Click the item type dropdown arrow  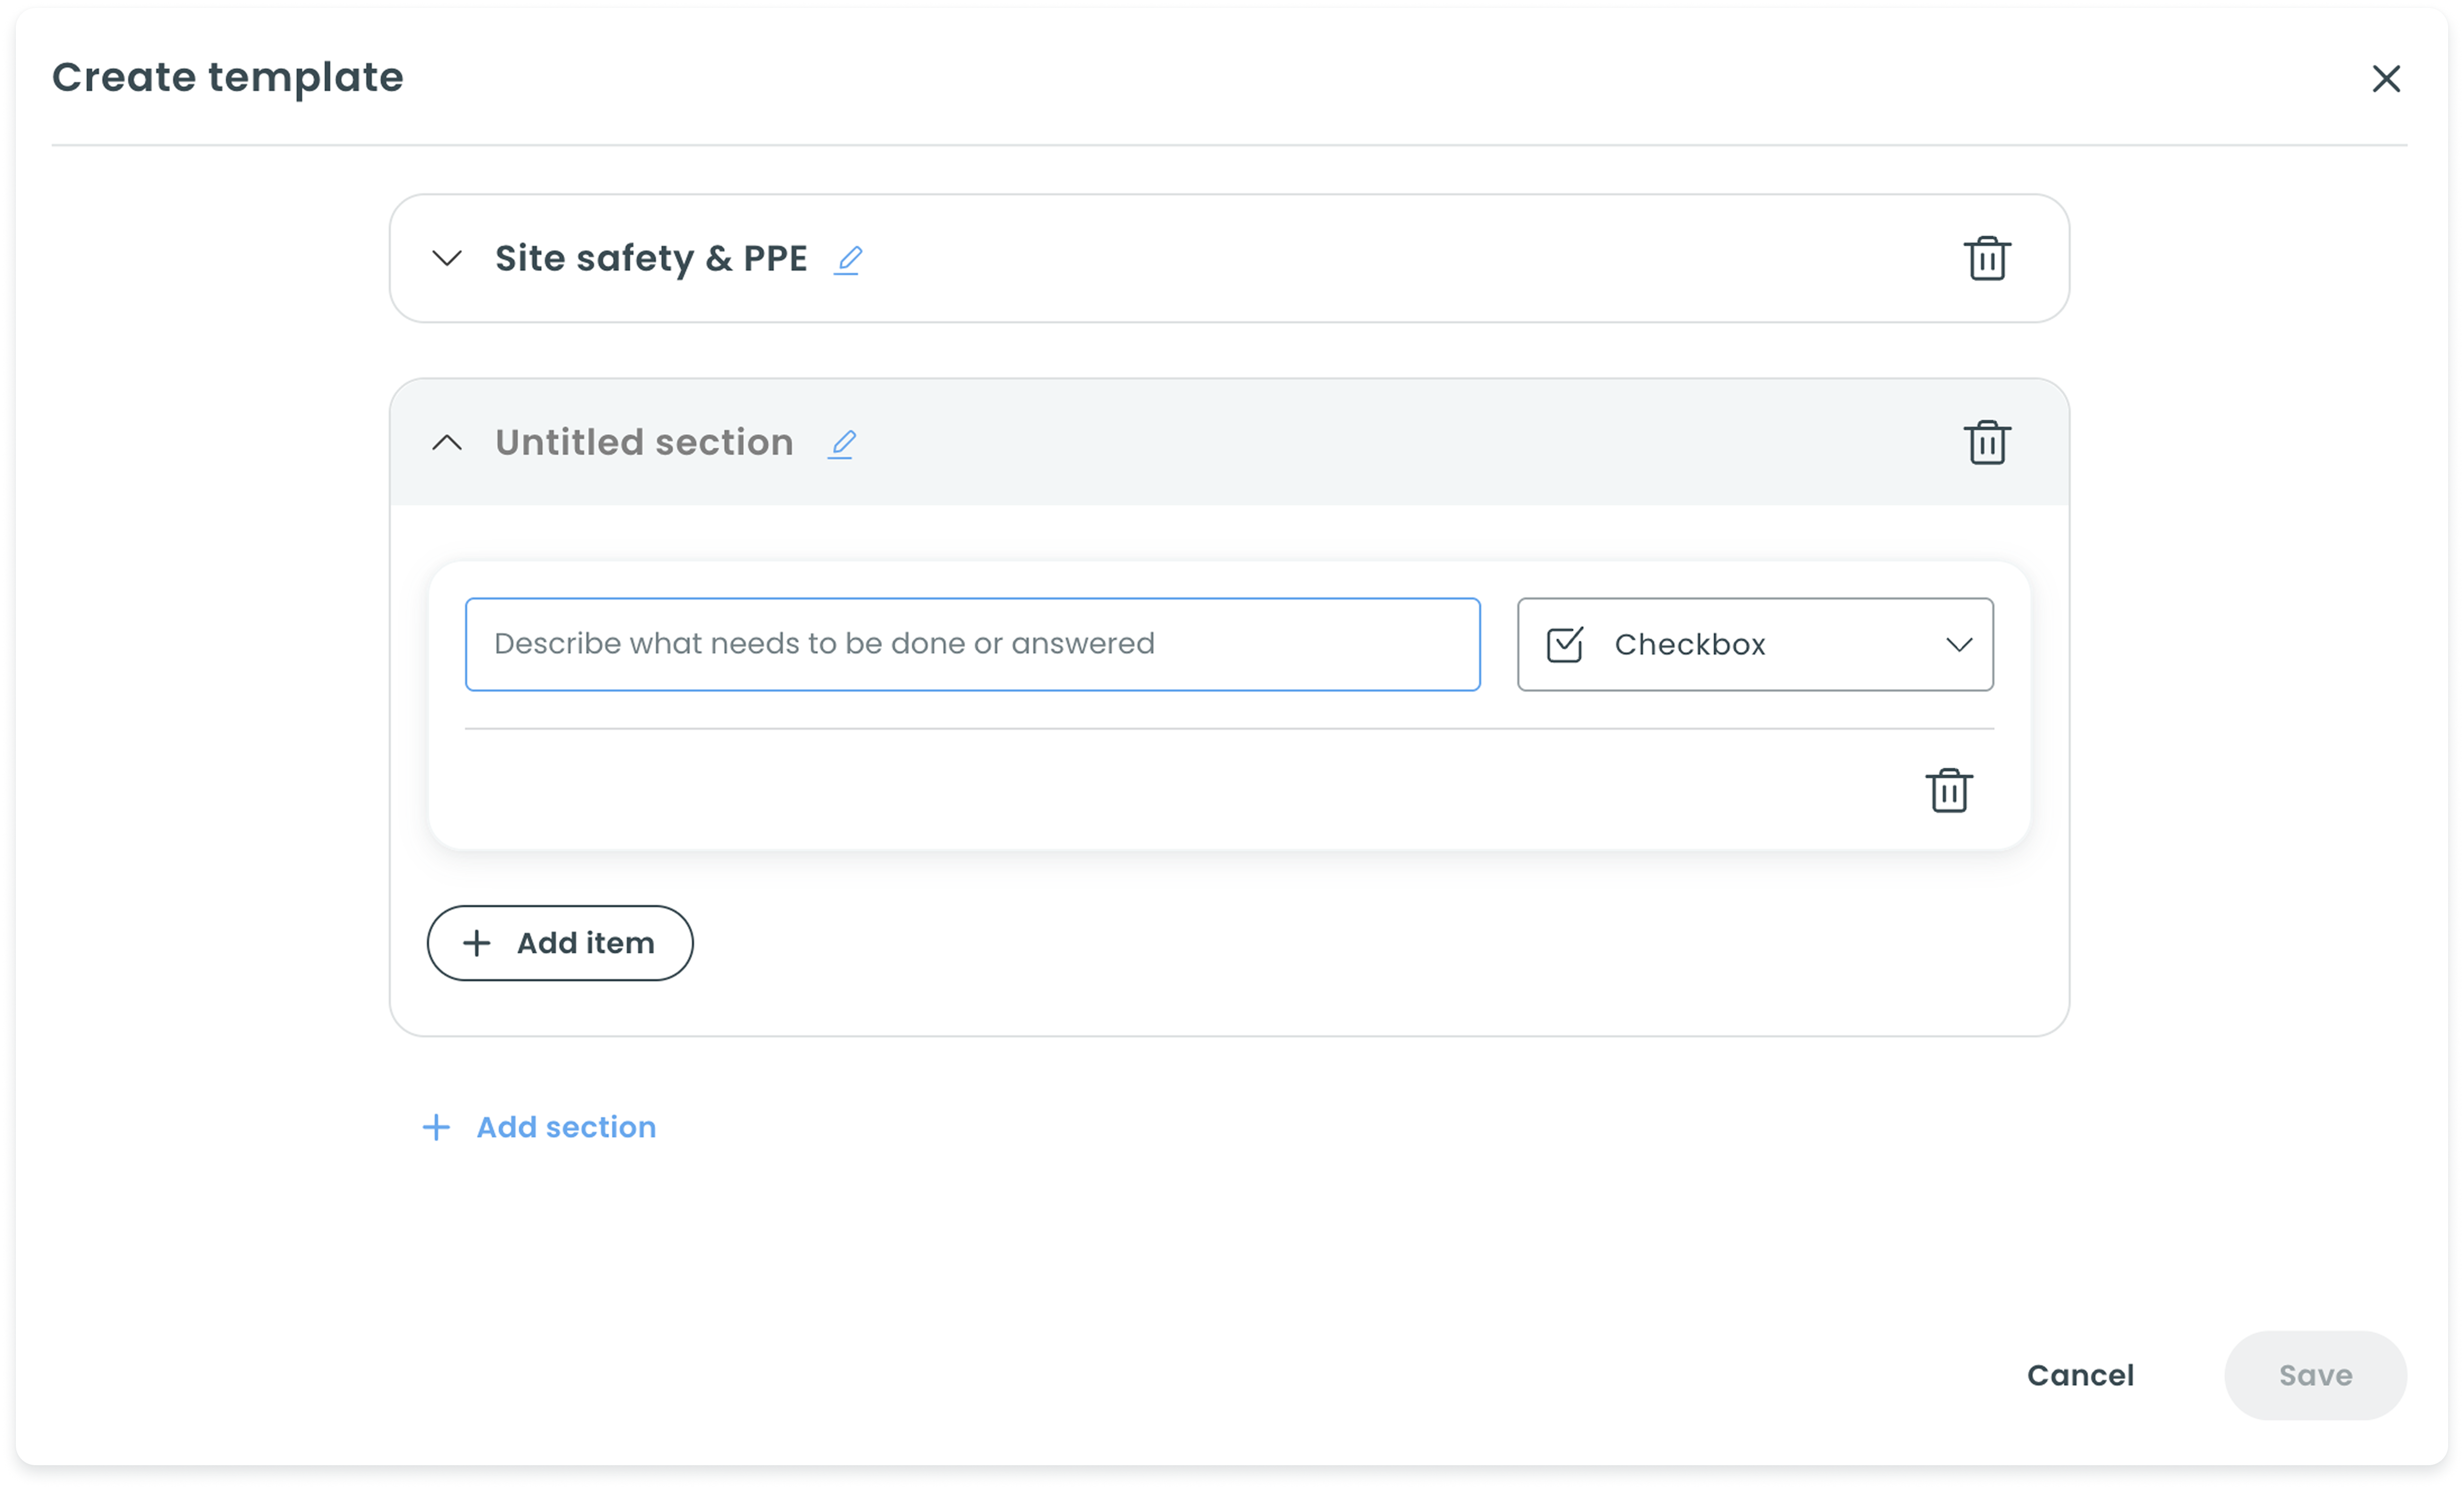point(1959,645)
